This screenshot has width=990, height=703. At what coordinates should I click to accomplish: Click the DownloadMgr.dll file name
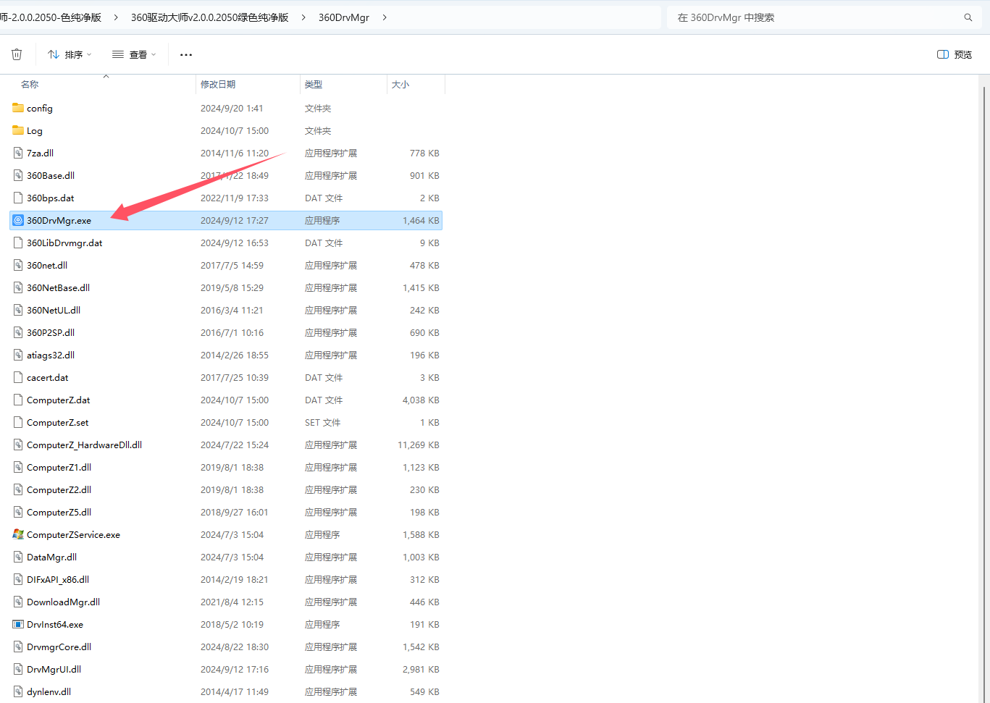63,602
